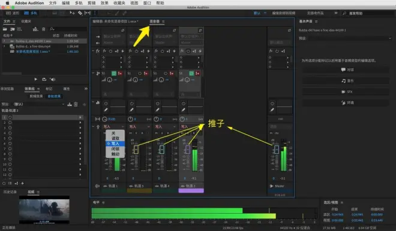Click the yellow volume fader on track 3
The width and height of the screenshot is (396, 231).
136,150
